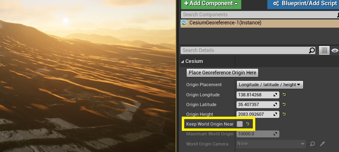Click World Origin Camera browse magnifier
This screenshot has height=152, width=339.
pyautogui.click(x=312, y=143)
